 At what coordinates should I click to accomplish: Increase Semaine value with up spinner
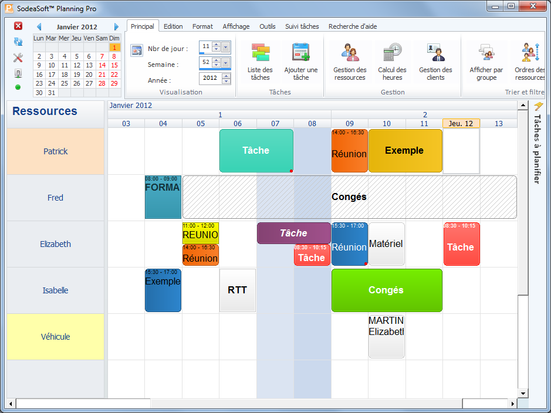(x=217, y=60)
